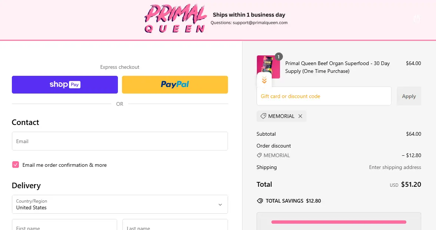Click the Country/Region chevron arrow
Viewport: 436px width, 230px height.
tap(220, 204)
